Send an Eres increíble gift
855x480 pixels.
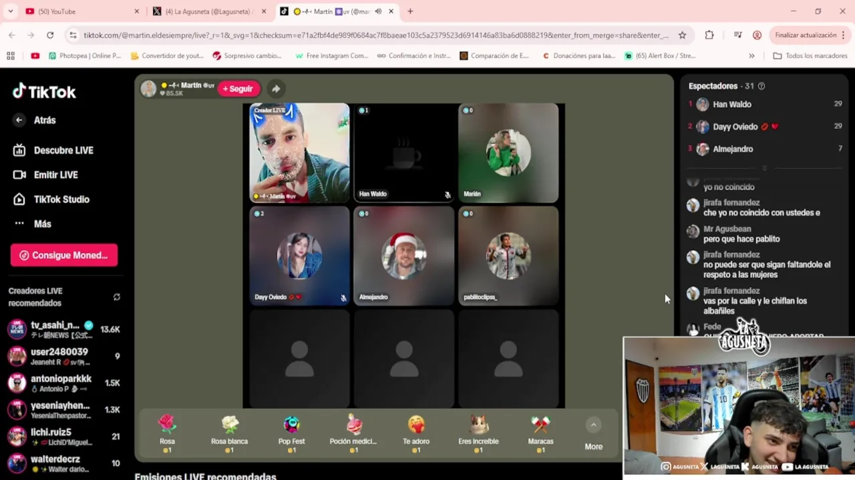pos(478,434)
